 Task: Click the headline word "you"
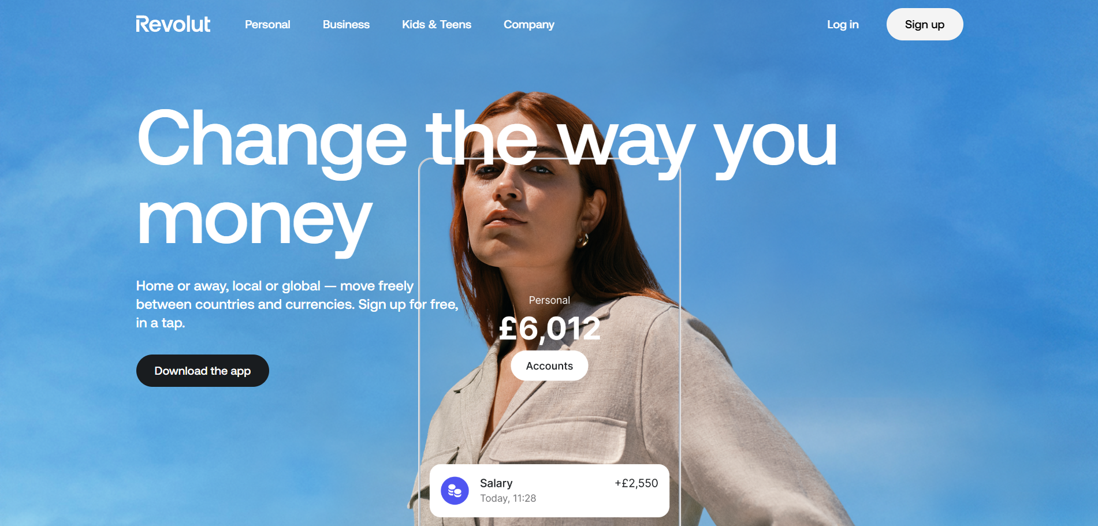click(x=775, y=144)
